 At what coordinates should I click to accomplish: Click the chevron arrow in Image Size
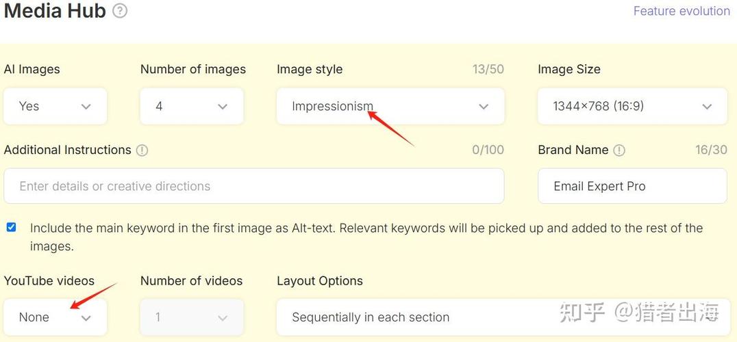[707, 107]
